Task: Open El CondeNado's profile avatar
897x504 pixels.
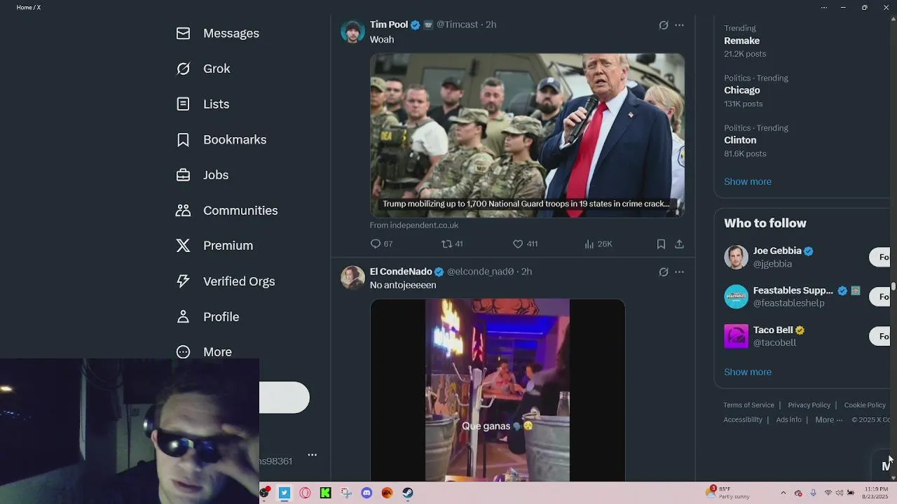Action: point(352,278)
